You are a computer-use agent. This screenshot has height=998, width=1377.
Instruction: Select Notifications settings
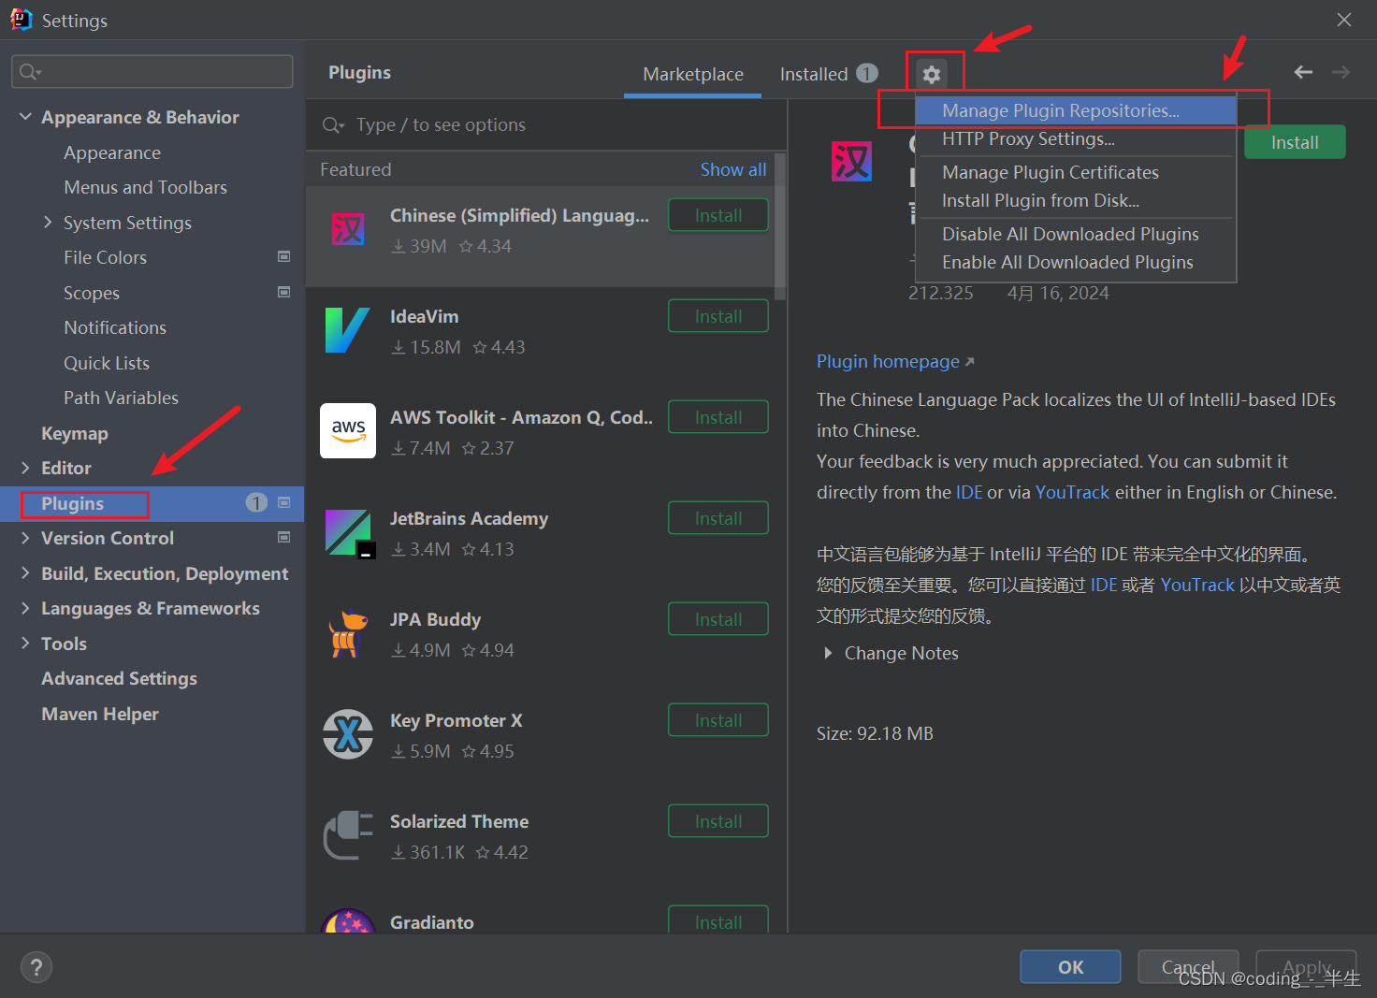click(x=115, y=327)
